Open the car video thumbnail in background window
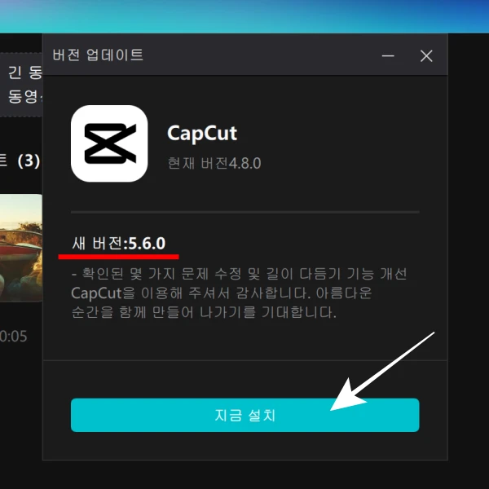Screen dimensions: 489x489 coord(21,248)
